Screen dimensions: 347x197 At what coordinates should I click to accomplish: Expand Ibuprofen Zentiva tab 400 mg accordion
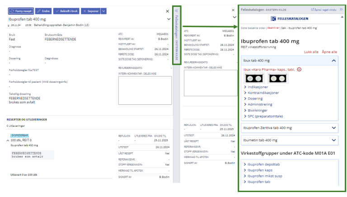pyautogui.click(x=290, y=128)
